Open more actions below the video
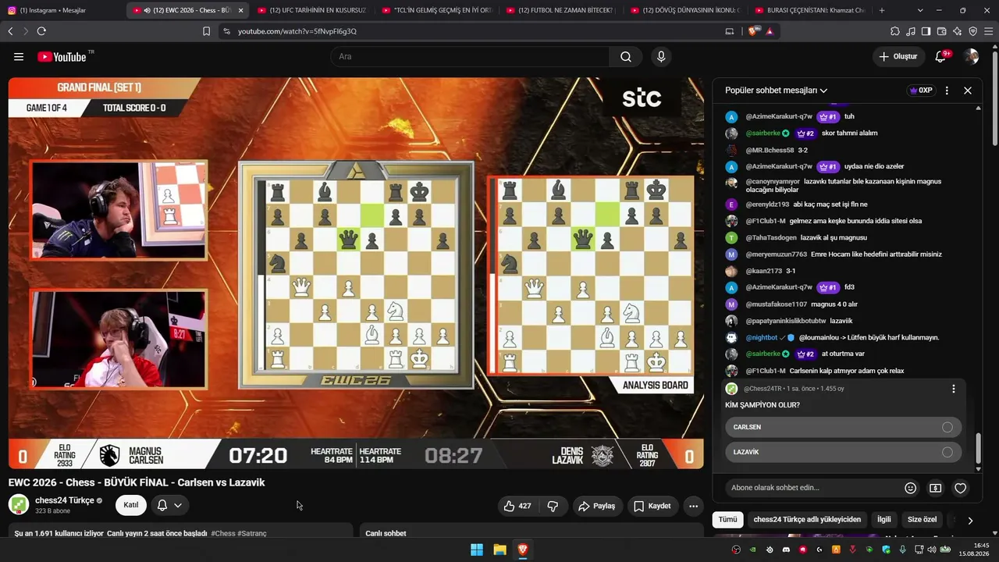 point(693,506)
